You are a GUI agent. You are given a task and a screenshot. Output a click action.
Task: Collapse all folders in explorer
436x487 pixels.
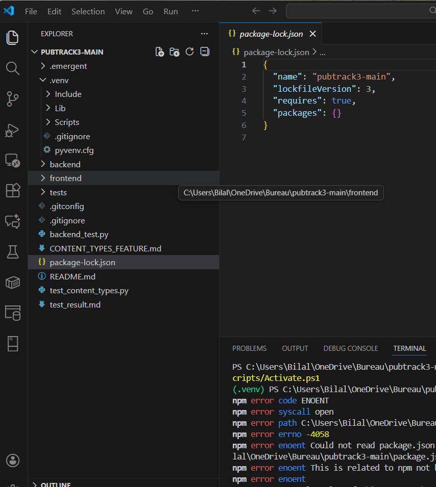[205, 52]
